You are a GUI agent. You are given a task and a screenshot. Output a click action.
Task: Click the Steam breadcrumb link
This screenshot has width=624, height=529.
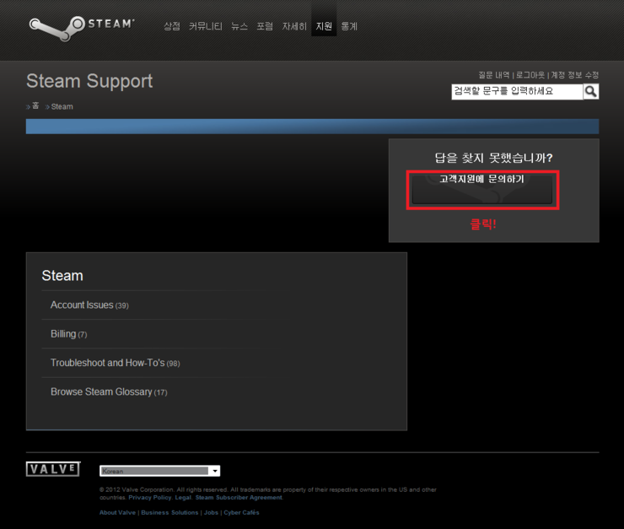(62, 106)
